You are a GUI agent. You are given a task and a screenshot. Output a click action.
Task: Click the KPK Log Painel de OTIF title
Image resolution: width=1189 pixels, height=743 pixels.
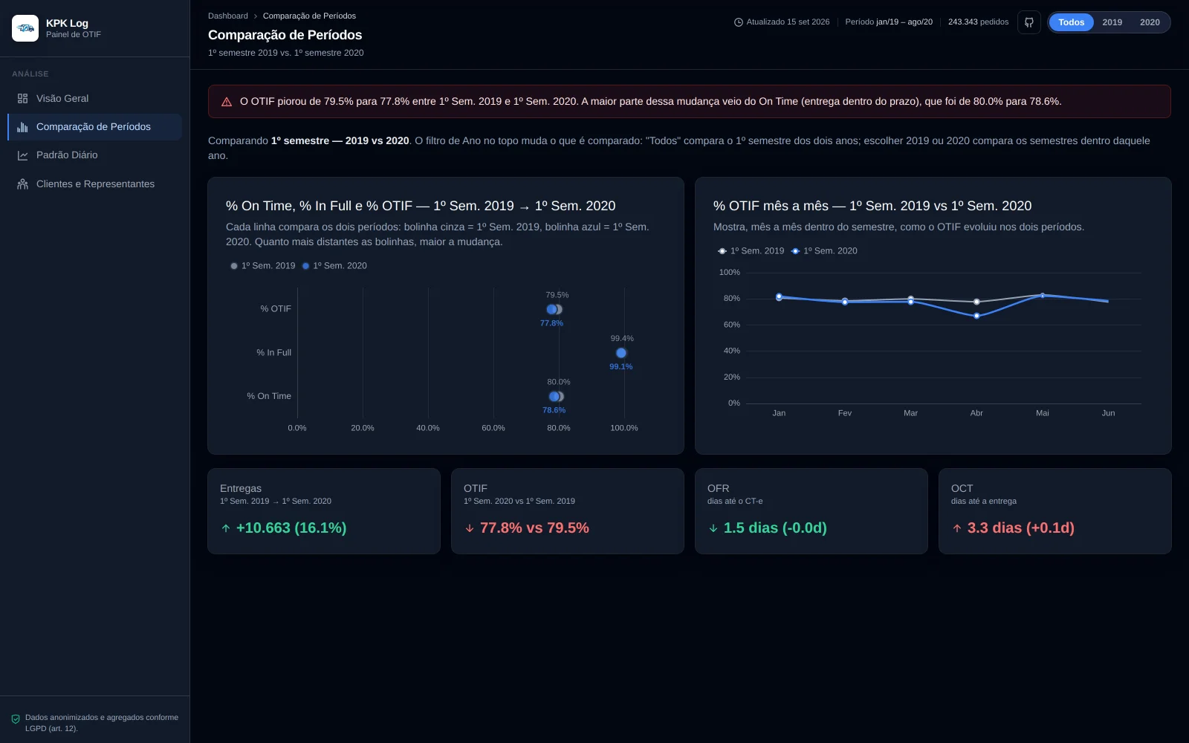coord(73,28)
